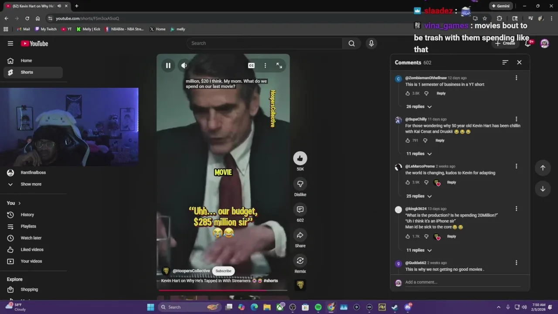The image size is (558, 314).
Task: Expand 25 replies under LeMarcoPreme comment
Action: point(419,196)
